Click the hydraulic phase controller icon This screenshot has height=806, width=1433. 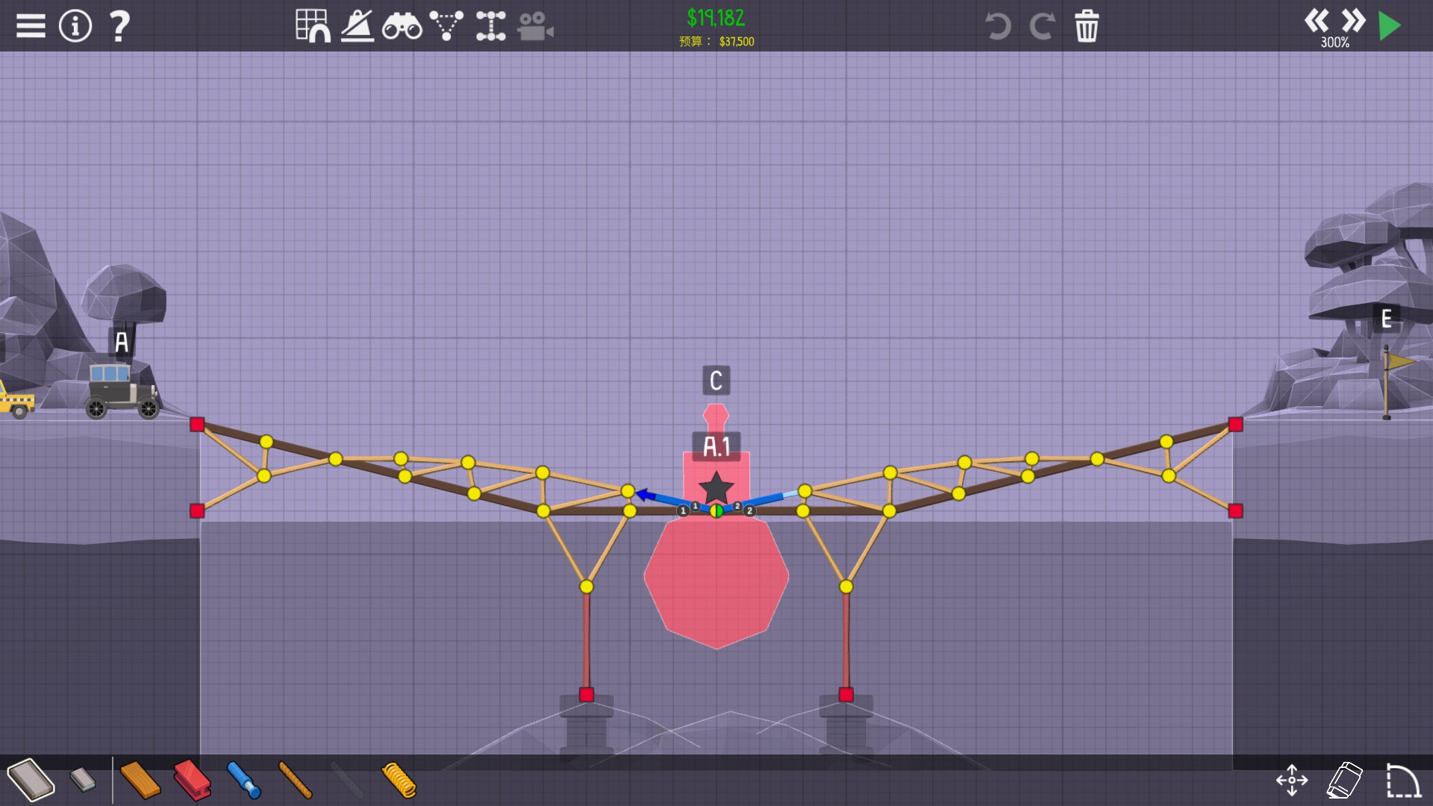click(490, 26)
